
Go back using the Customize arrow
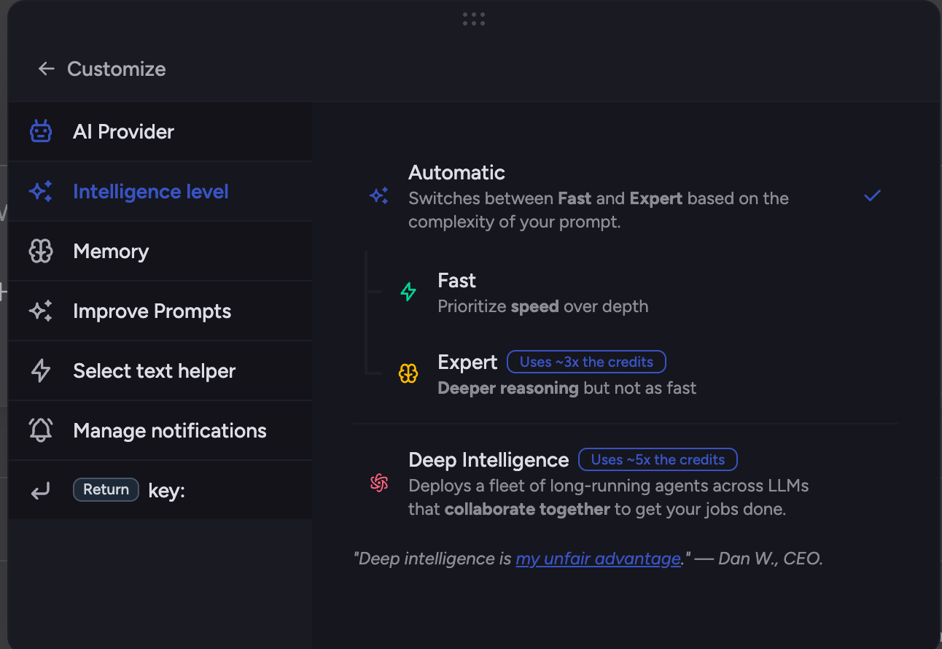point(47,69)
